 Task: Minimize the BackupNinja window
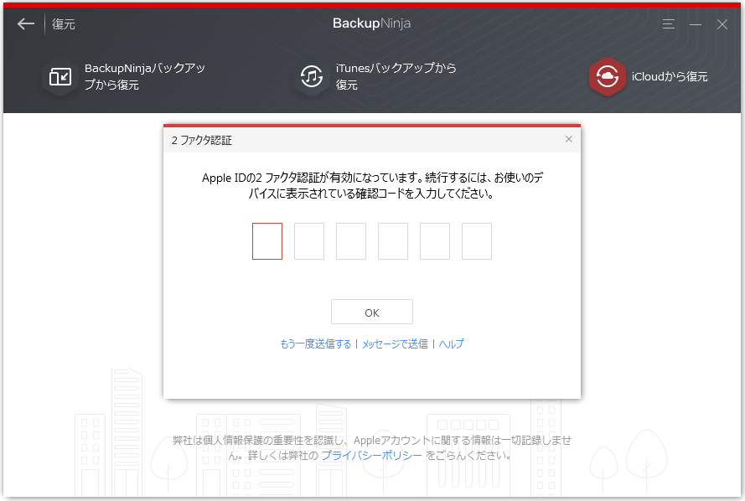[696, 24]
